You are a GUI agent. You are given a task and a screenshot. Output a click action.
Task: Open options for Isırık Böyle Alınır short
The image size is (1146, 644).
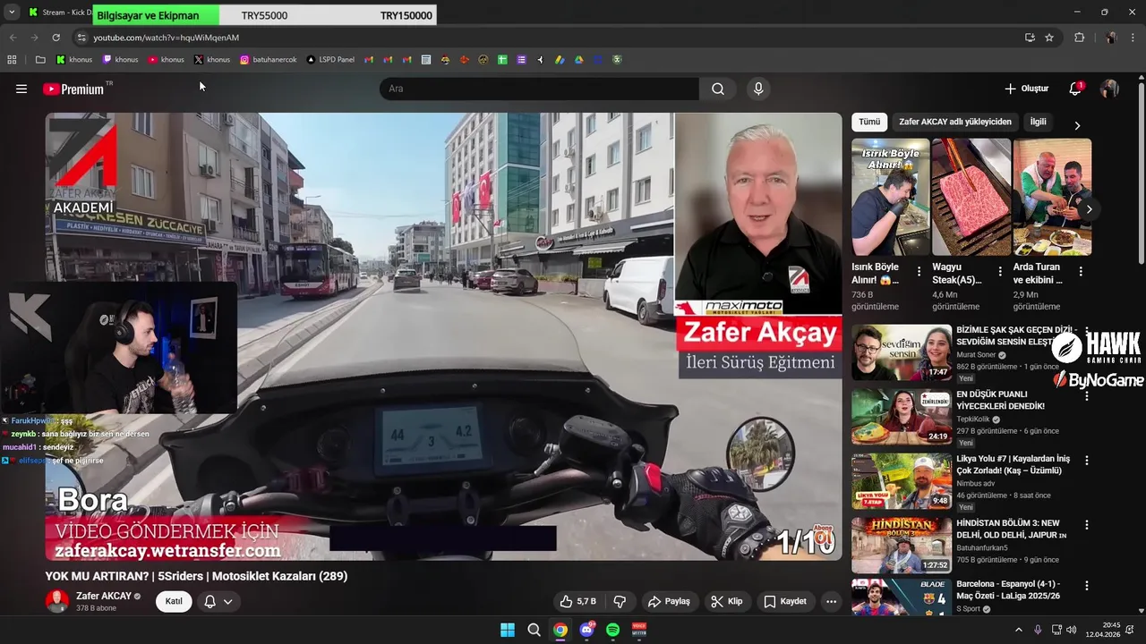coord(919,271)
